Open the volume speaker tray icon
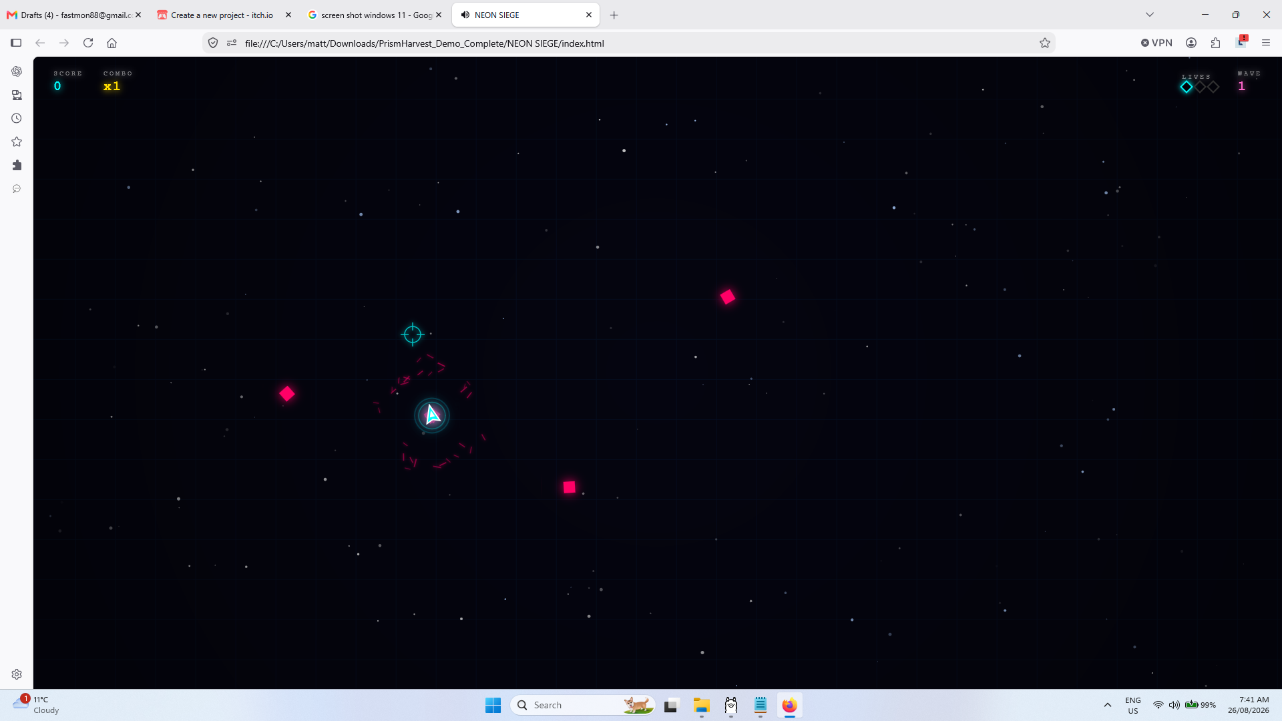Viewport: 1282px width, 721px height. pos(1174,705)
